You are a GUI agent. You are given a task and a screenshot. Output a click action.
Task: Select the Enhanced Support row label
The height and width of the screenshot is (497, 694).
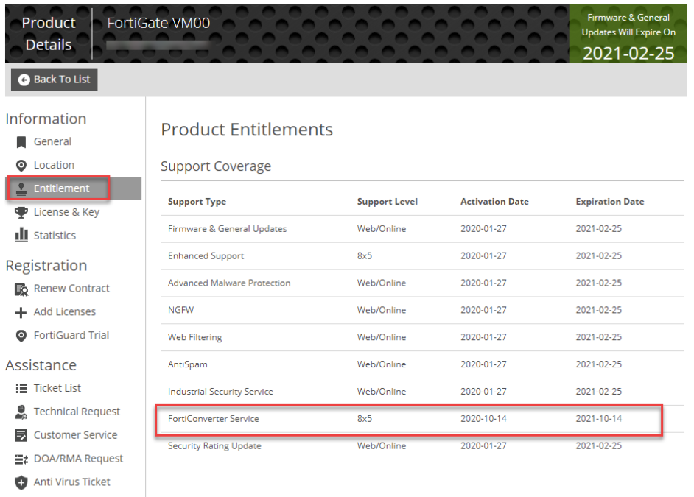[206, 256]
